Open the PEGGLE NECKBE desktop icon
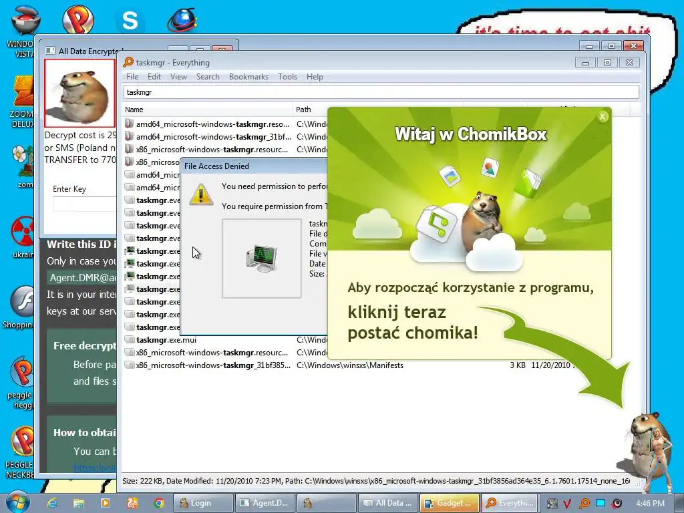This screenshot has width=684, height=513. coord(22,442)
